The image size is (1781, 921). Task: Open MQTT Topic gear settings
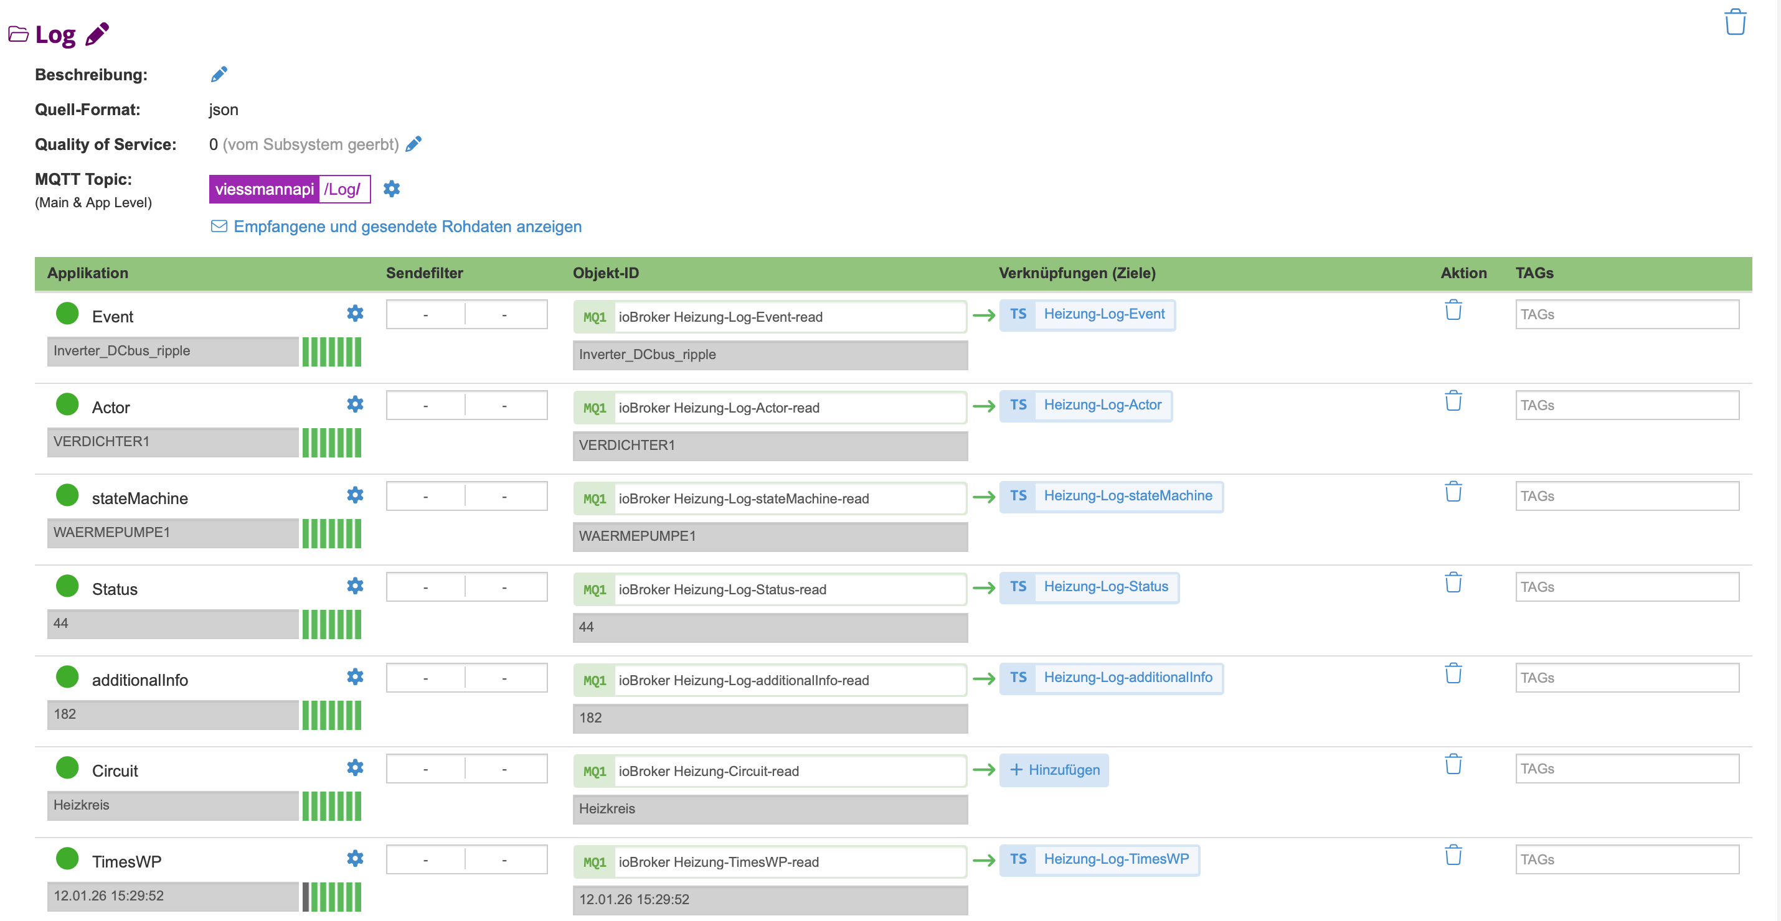[391, 189]
